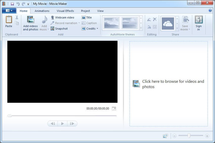Step to the previous frame

point(53,124)
